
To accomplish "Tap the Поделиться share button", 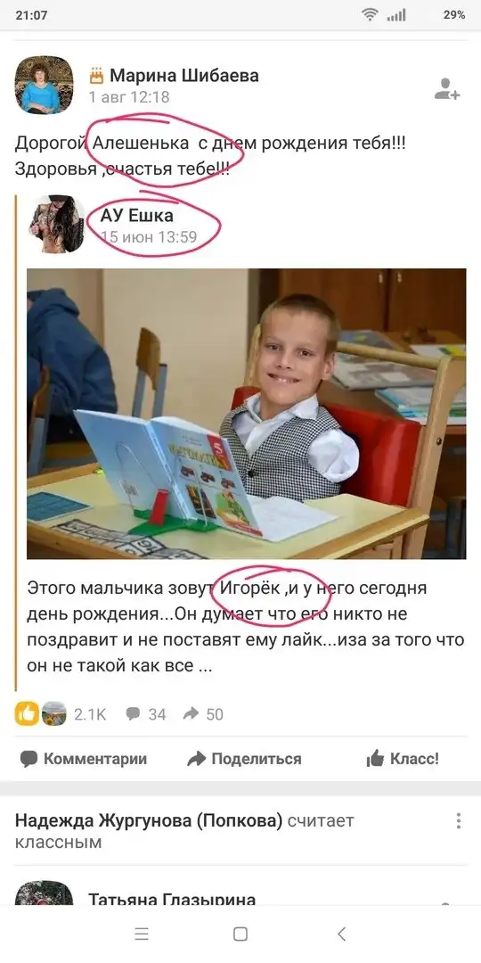I will pyautogui.click(x=244, y=759).
